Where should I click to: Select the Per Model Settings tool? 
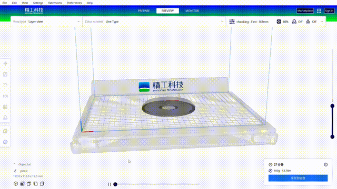(5, 107)
